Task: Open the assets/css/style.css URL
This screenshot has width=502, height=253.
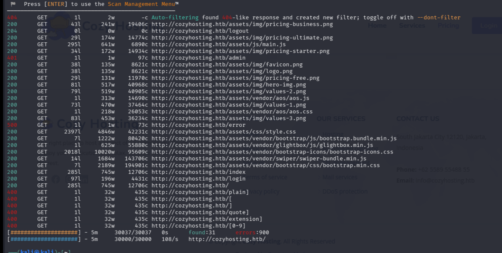Action: click(x=223, y=132)
